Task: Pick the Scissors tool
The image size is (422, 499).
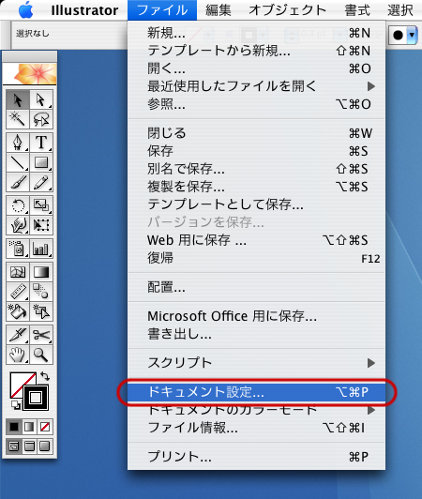Action: (41, 335)
